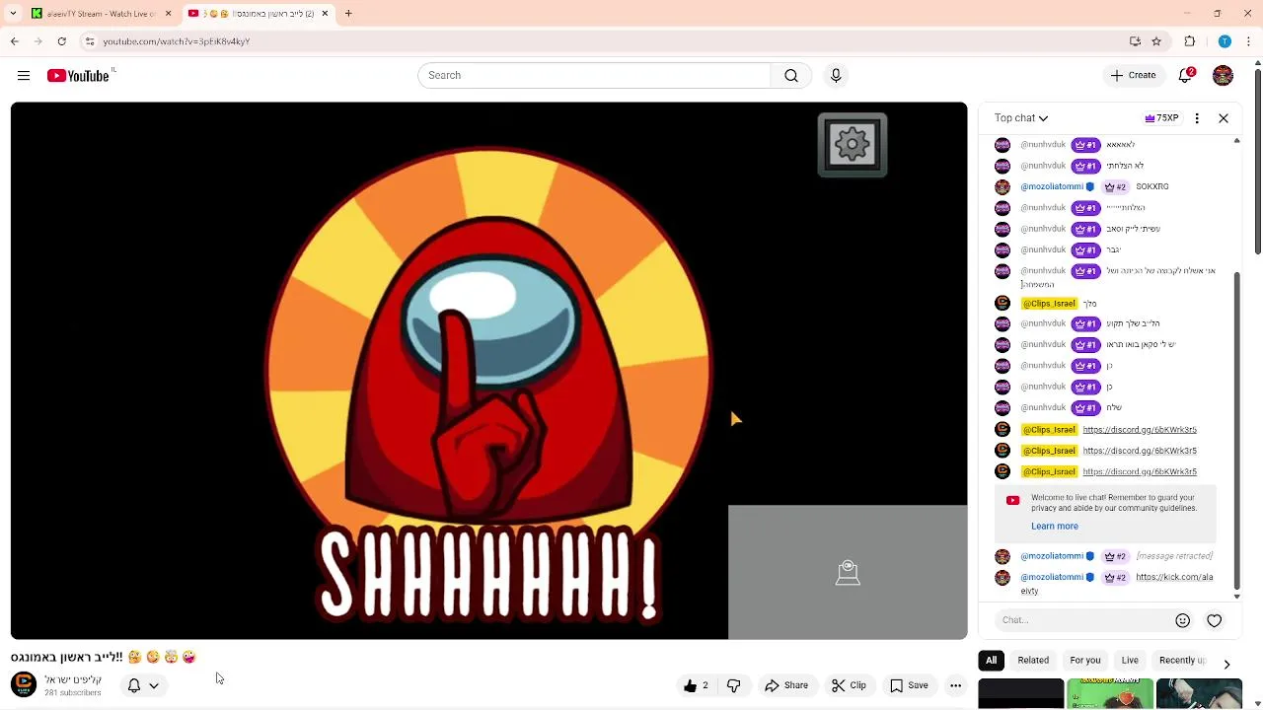Open the tab search dropdown arrow
The width and height of the screenshot is (1263, 710).
click(13, 14)
